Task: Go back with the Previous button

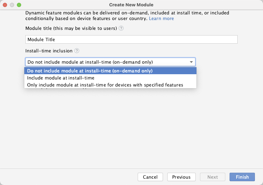Action: point(181,177)
